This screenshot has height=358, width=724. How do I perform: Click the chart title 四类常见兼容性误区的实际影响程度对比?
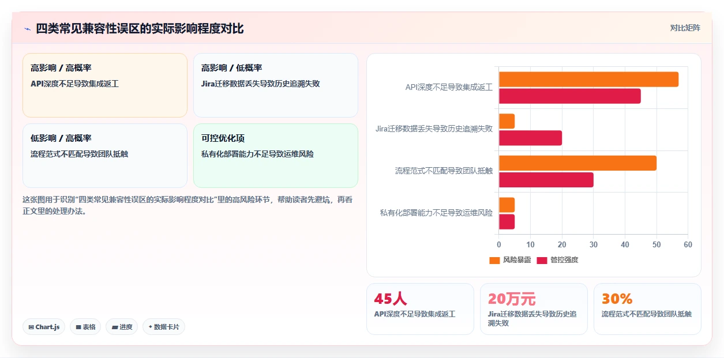pos(140,28)
